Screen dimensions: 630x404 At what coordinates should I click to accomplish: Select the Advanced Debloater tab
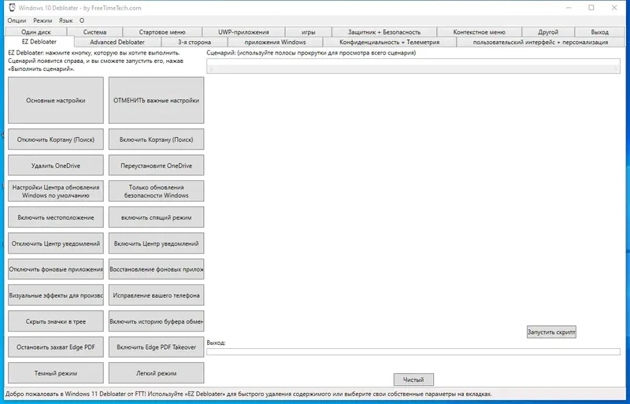tap(117, 42)
